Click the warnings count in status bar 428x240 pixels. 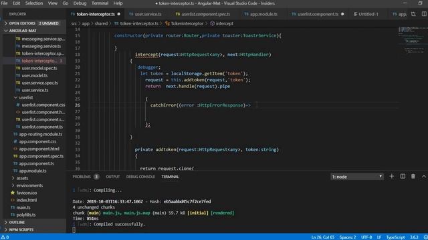click(5, 237)
